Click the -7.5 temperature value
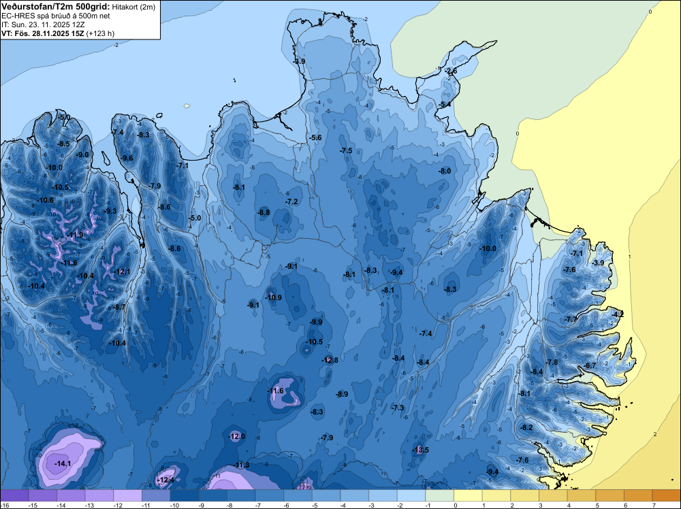Viewport: 681px width, 509px height. (x=346, y=150)
